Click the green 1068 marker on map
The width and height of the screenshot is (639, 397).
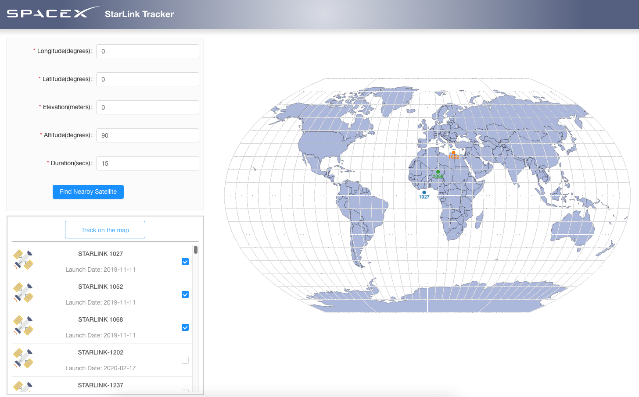[x=438, y=172]
